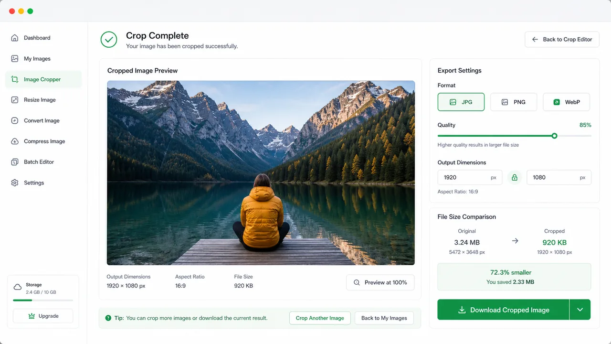Click the Upgrade storage button
The height and width of the screenshot is (344, 611).
[x=43, y=316]
